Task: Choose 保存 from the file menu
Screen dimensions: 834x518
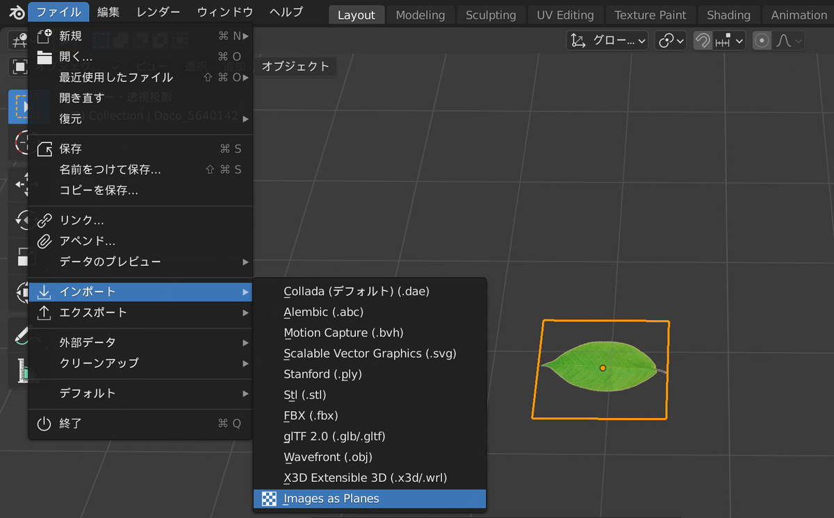Action: [140, 149]
